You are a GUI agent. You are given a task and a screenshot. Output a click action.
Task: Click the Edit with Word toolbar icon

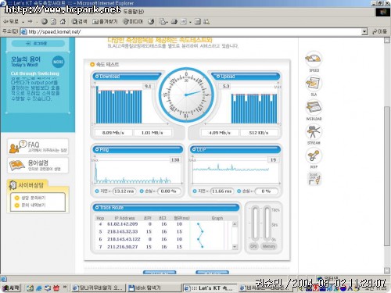184,22
